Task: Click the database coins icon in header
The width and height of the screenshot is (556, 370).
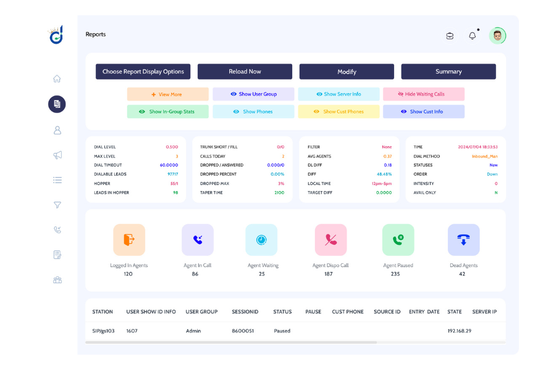Action: (450, 36)
